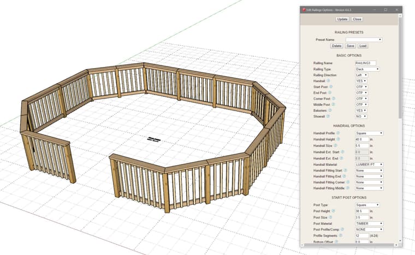The height and width of the screenshot is (255, 415).
Task: Click the Close button beside Update
Action: click(x=357, y=19)
